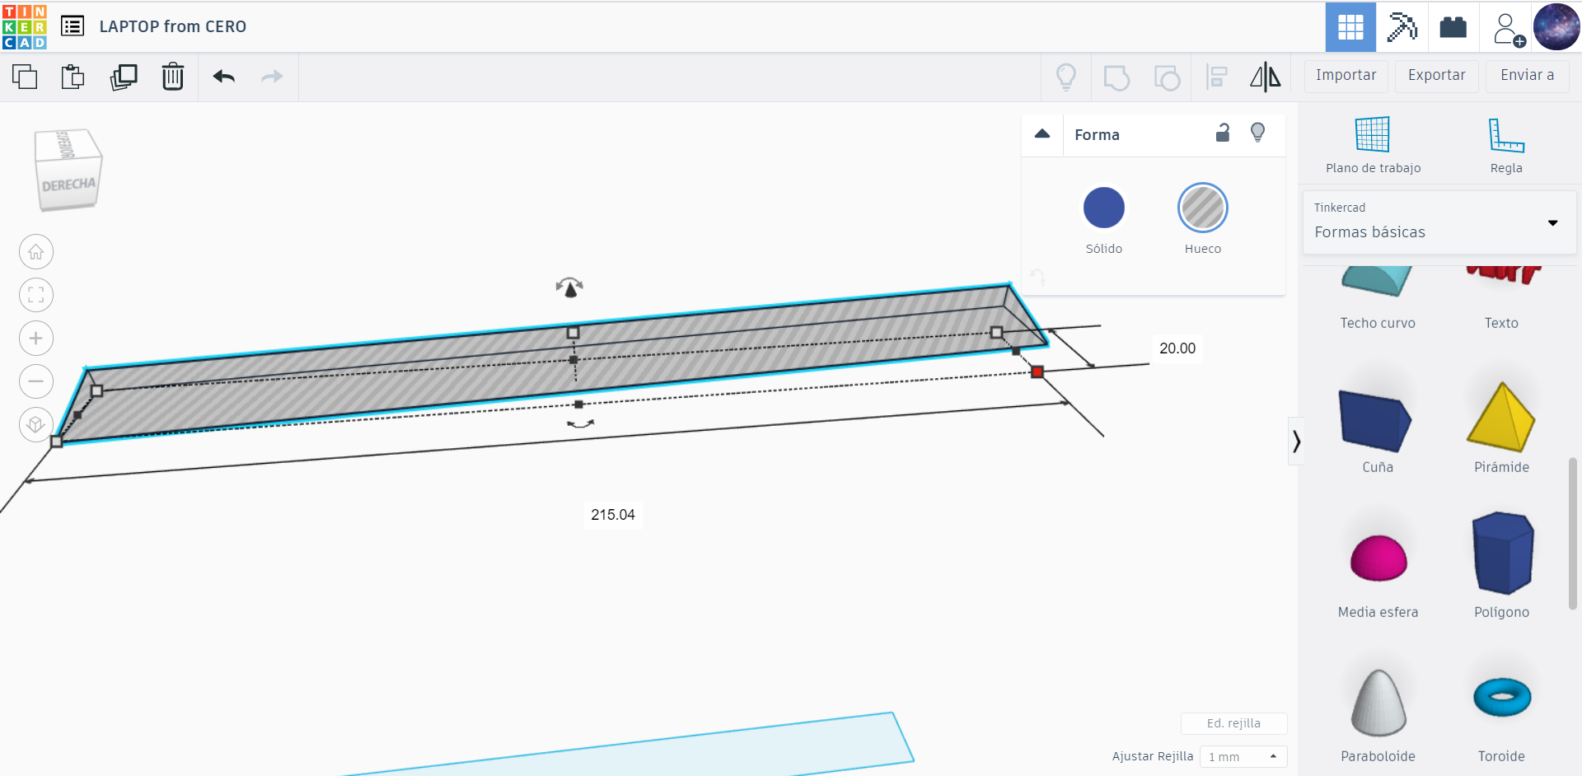Image resolution: width=1582 pixels, height=776 pixels.
Task: Click the Paste toolbar icon
Action: pyautogui.click(x=73, y=77)
